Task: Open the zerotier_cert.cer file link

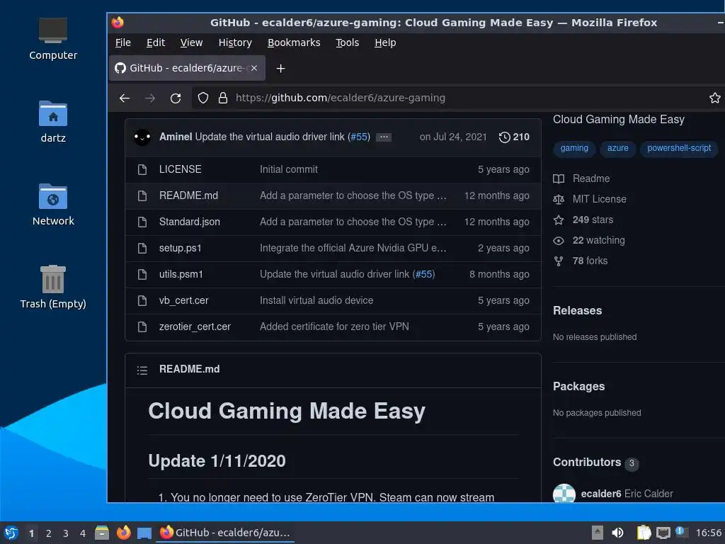Action: click(x=195, y=327)
